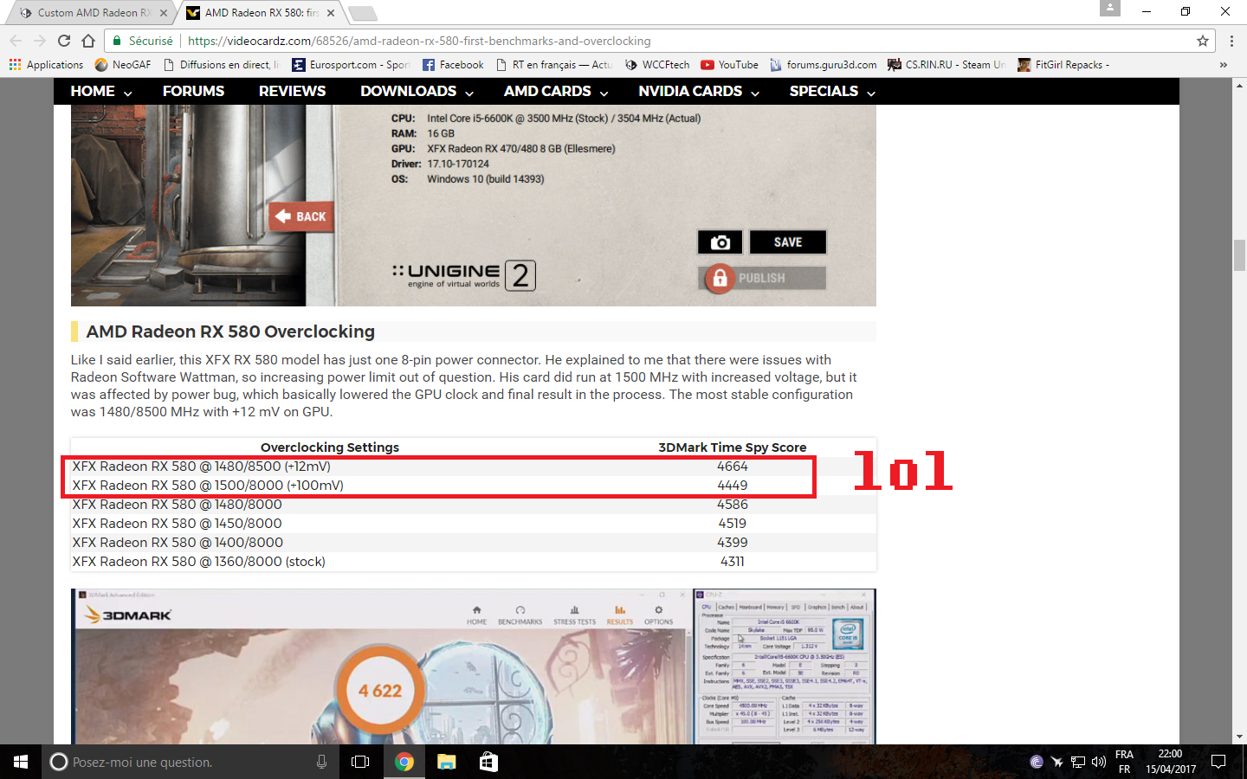1247x779 pixels.
Task: Select the 4449 Time Spy score cell
Action: (733, 486)
